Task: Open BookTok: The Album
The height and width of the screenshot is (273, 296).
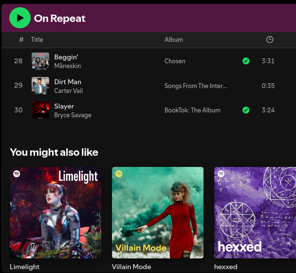Action: (192, 110)
